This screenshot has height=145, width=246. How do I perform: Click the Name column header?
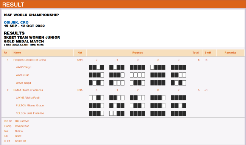(x=17, y=53)
